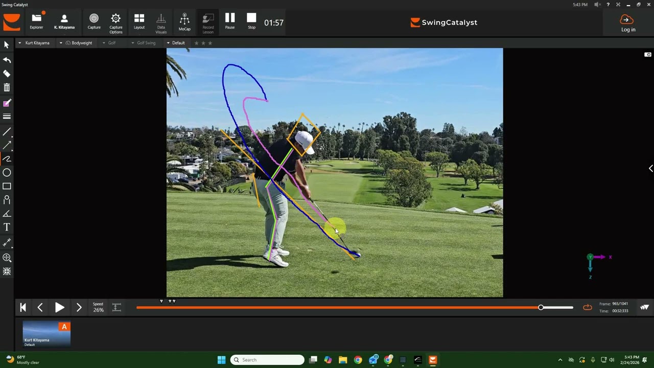Select the arrow line tool
The height and width of the screenshot is (368, 654).
click(x=7, y=146)
